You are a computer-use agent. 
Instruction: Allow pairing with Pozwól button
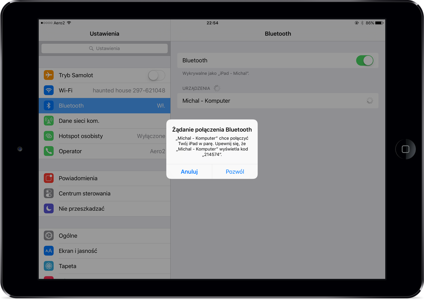(235, 172)
